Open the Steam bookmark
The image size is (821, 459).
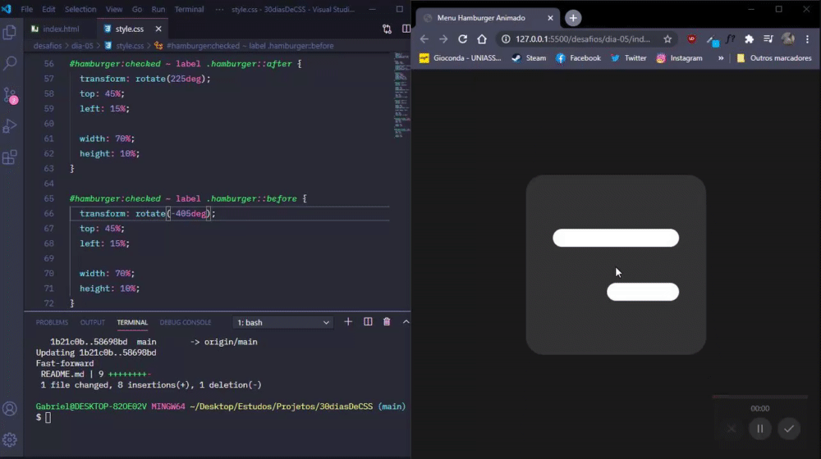530,58
